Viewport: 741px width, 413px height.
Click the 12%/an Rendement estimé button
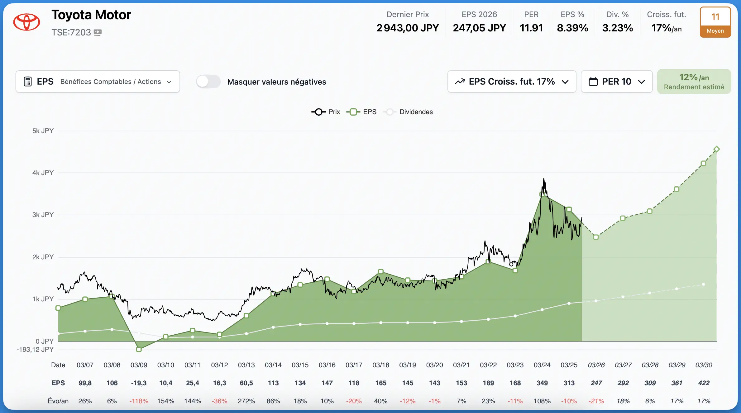pyautogui.click(x=694, y=81)
